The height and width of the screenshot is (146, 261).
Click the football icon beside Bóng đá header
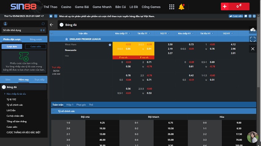click(62, 25)
